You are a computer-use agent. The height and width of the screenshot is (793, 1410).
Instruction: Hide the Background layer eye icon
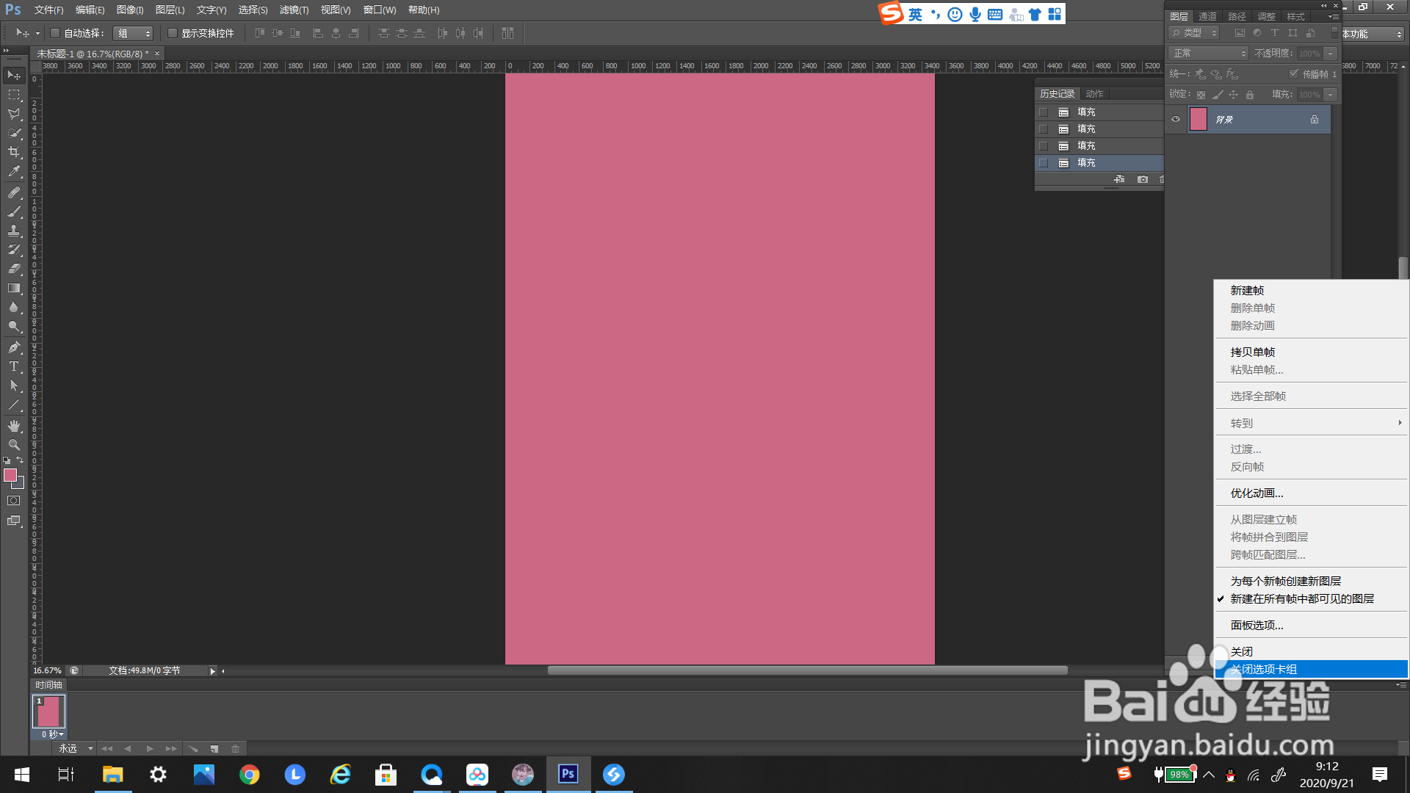[x=1176, y=119]
